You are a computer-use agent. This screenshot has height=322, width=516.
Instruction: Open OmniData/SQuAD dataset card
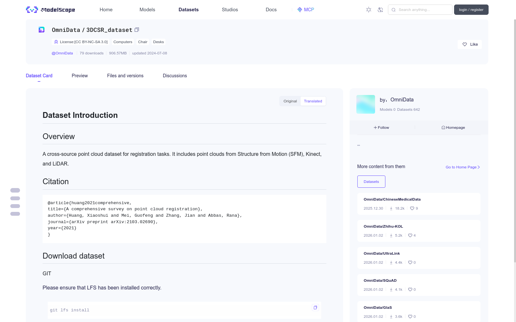click(419, 285)
